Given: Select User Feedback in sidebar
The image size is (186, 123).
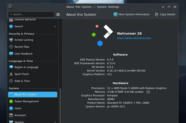Looking at the screenshot, I should coord(33,54).
